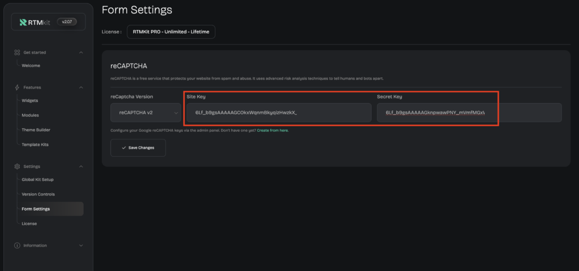Expand the Information section chevron

click(81, 246)
